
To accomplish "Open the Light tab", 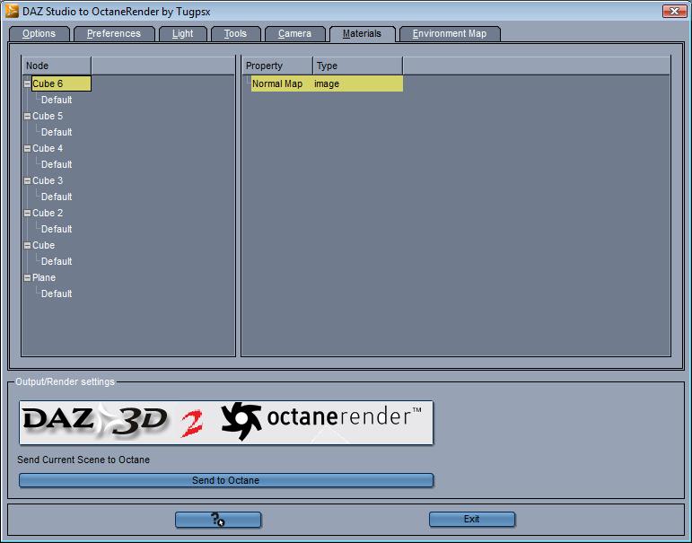I will (x=183, y=33).
